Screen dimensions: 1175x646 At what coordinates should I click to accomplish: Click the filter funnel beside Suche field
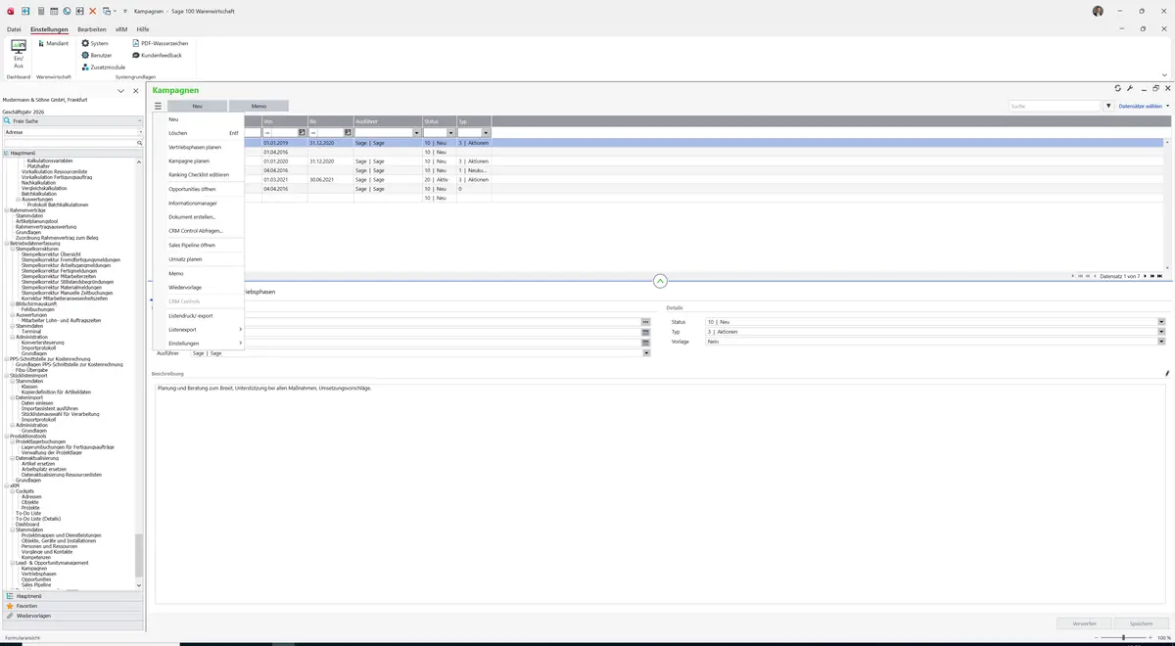pos(1108,106)
